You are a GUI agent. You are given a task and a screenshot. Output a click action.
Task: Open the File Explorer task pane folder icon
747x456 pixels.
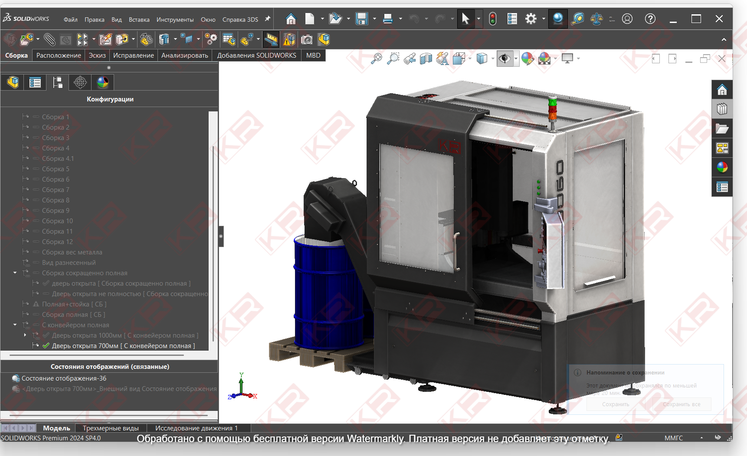722,129
